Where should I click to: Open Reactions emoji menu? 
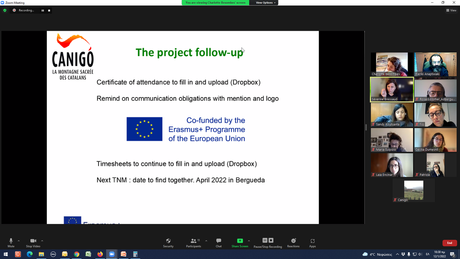pos(293,242)
